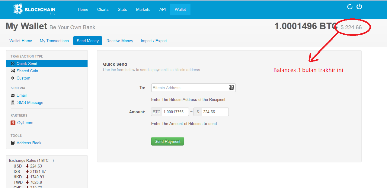Select Custom transaction type
Image resolution: width=387 pixels, height=188 pixels.
23,78
